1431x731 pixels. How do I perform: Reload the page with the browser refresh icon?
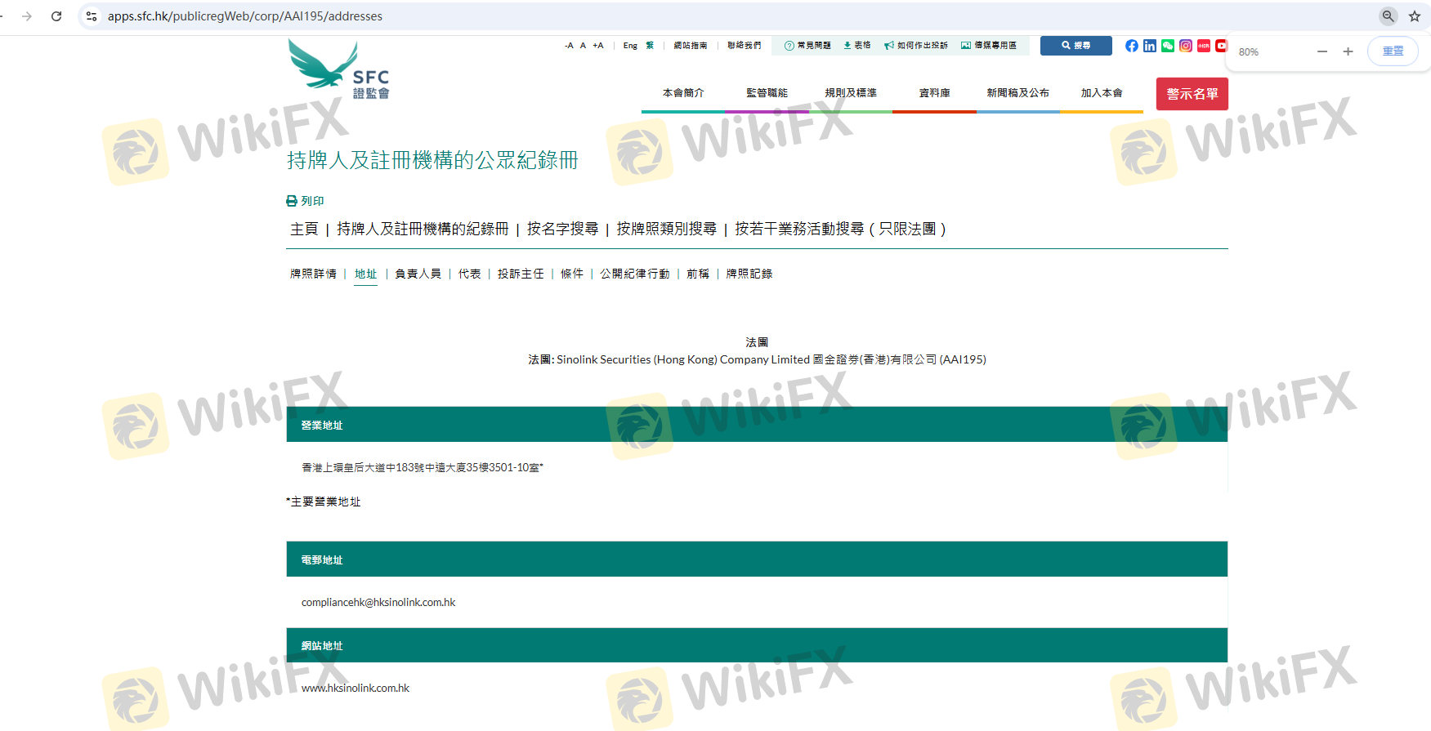click(56, 16)
